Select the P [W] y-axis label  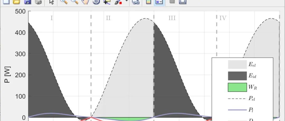click(7, 75)
